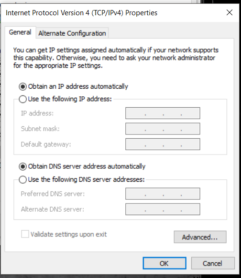Click the dialog title bar text
Viewport: 241px width, 278px height.
tap(82, 13)
